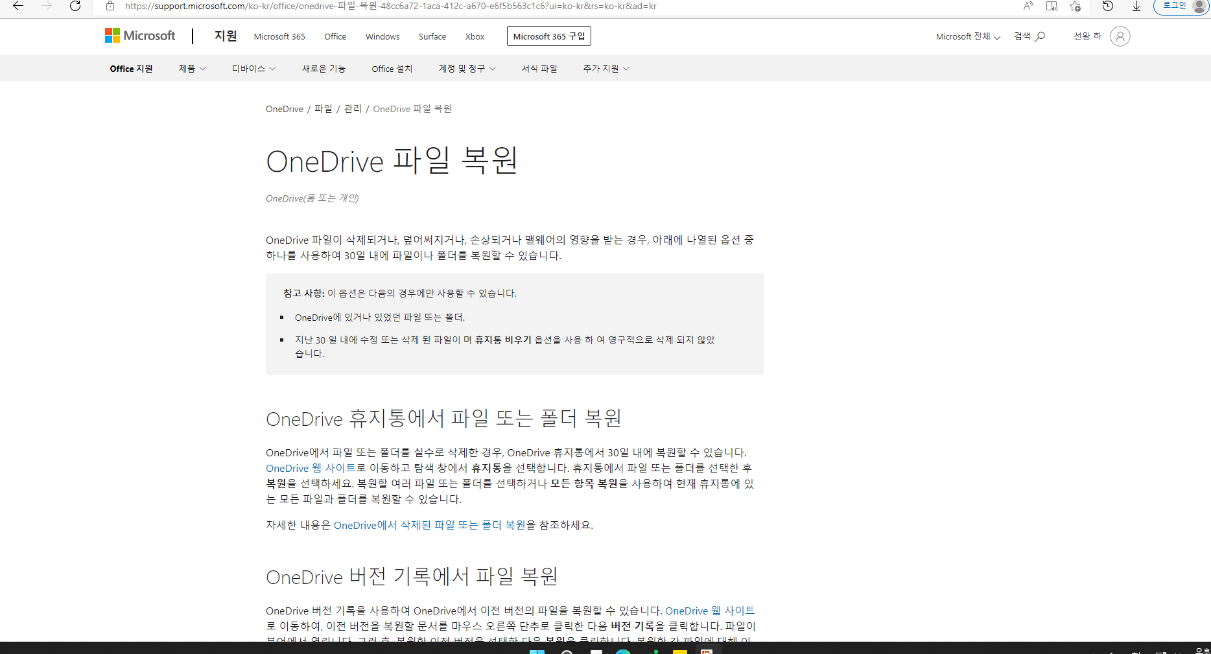This screenshot has width=1211, height=654.
Task: Go to Office 지원 home
Action: 131,69
